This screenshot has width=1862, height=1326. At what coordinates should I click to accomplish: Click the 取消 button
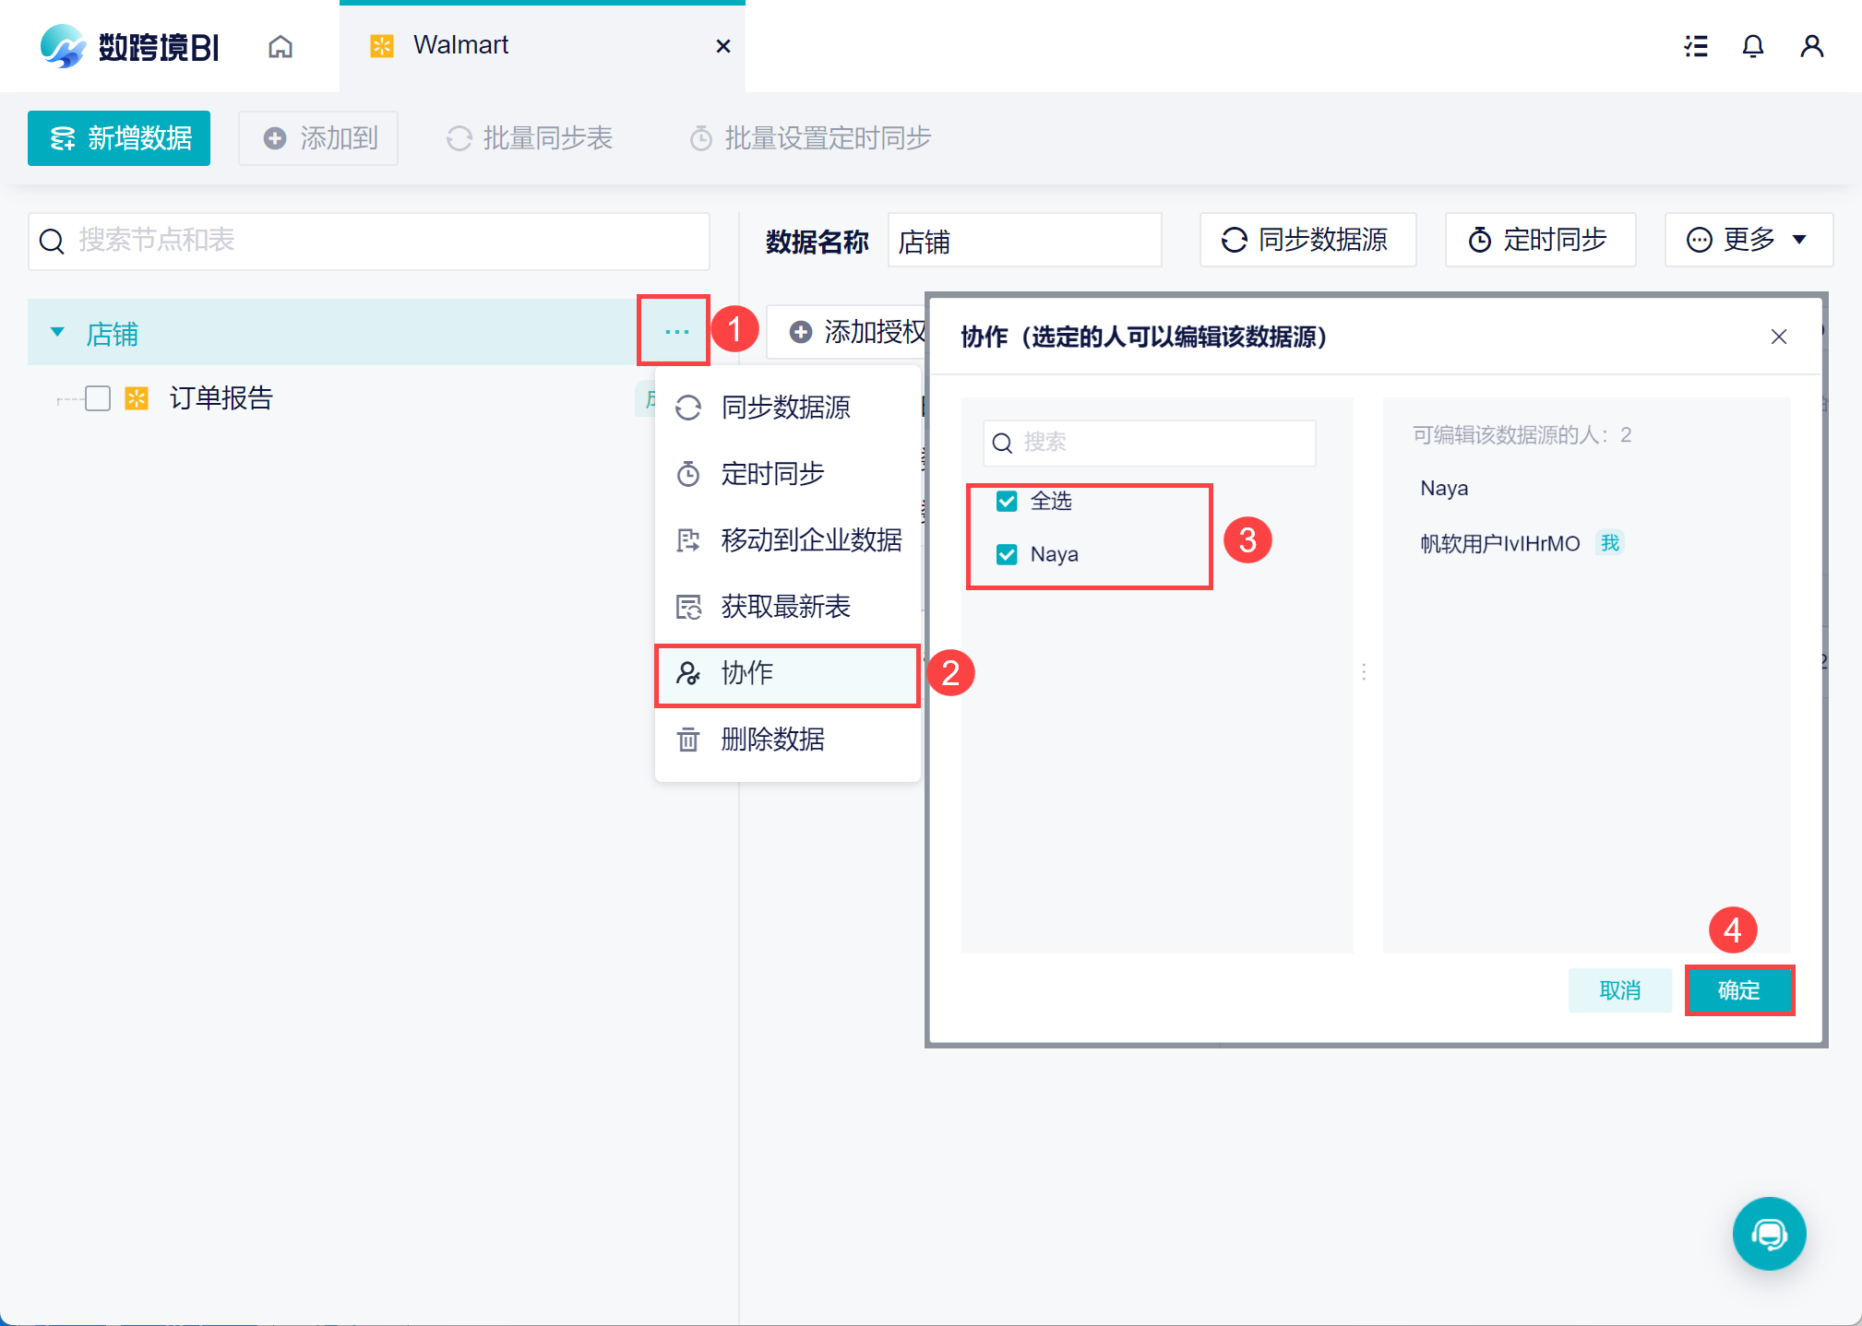point(1619,990)
